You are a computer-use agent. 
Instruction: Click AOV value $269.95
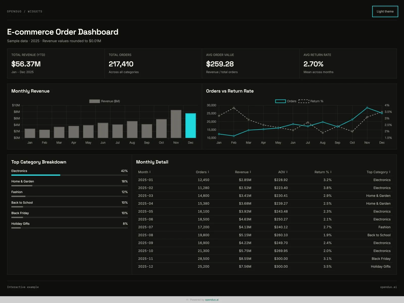(x=281, y=251)
